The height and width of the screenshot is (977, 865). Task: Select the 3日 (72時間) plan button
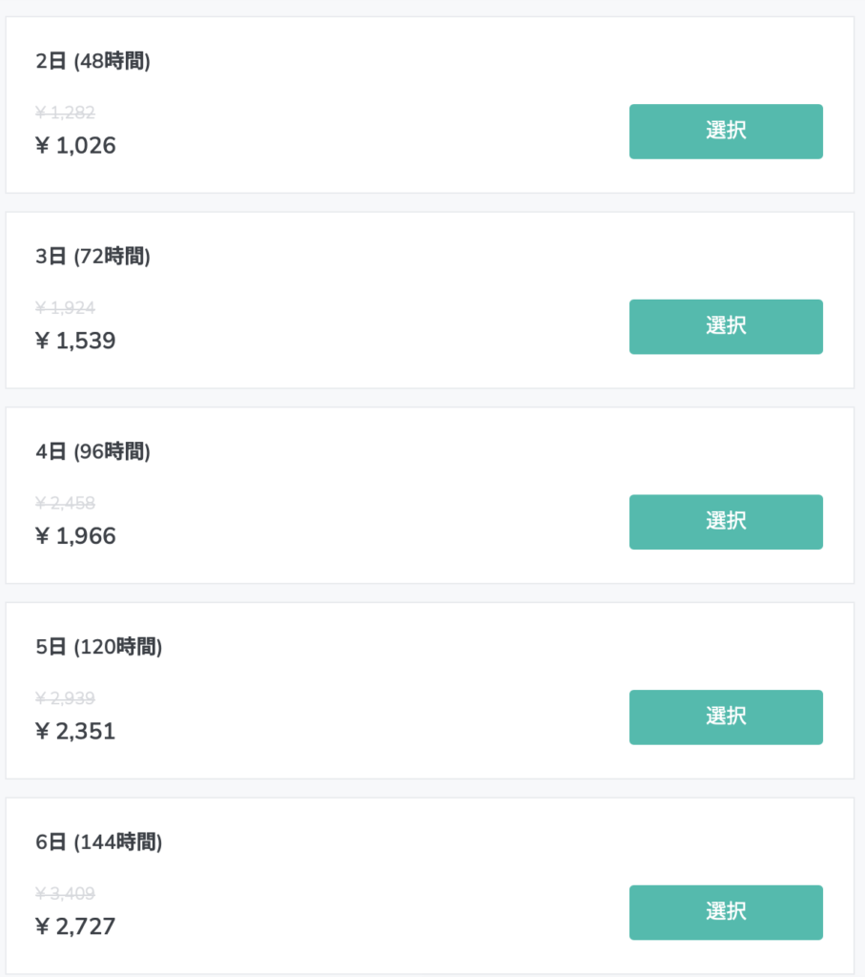[726, 326]
